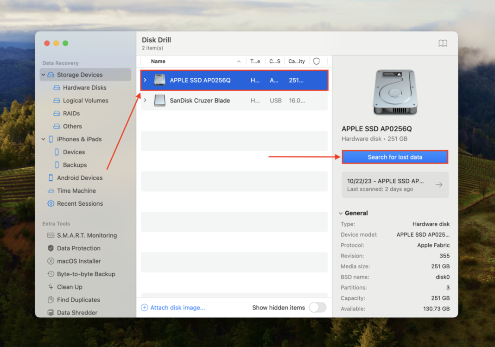Expand the APPLE SSD AP0256Q disk row

click(x=145, y=80)
